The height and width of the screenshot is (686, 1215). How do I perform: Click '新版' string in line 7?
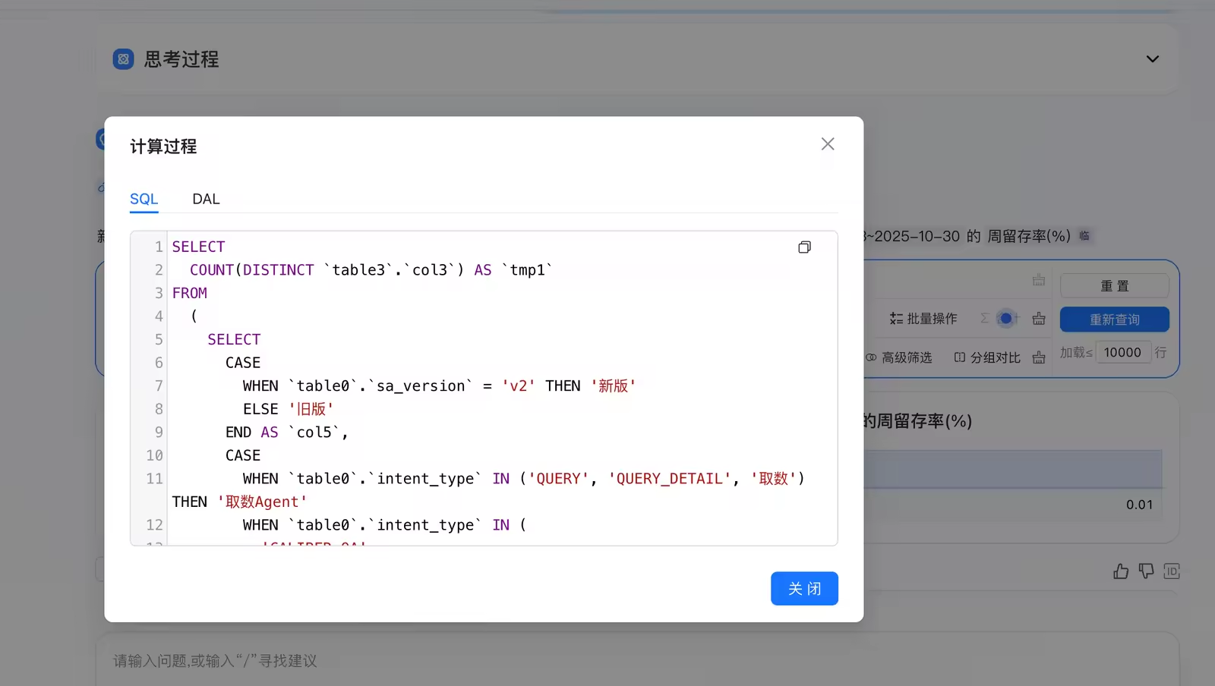pos(612,385)
